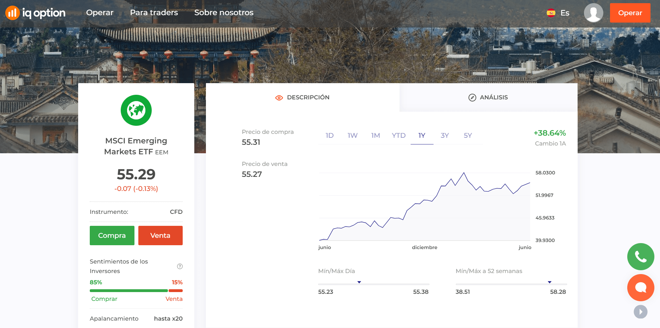Click the Mín/Máx Día range marker
The width and height of the screenshot is (660, 328).
click(x=359, y=282)
